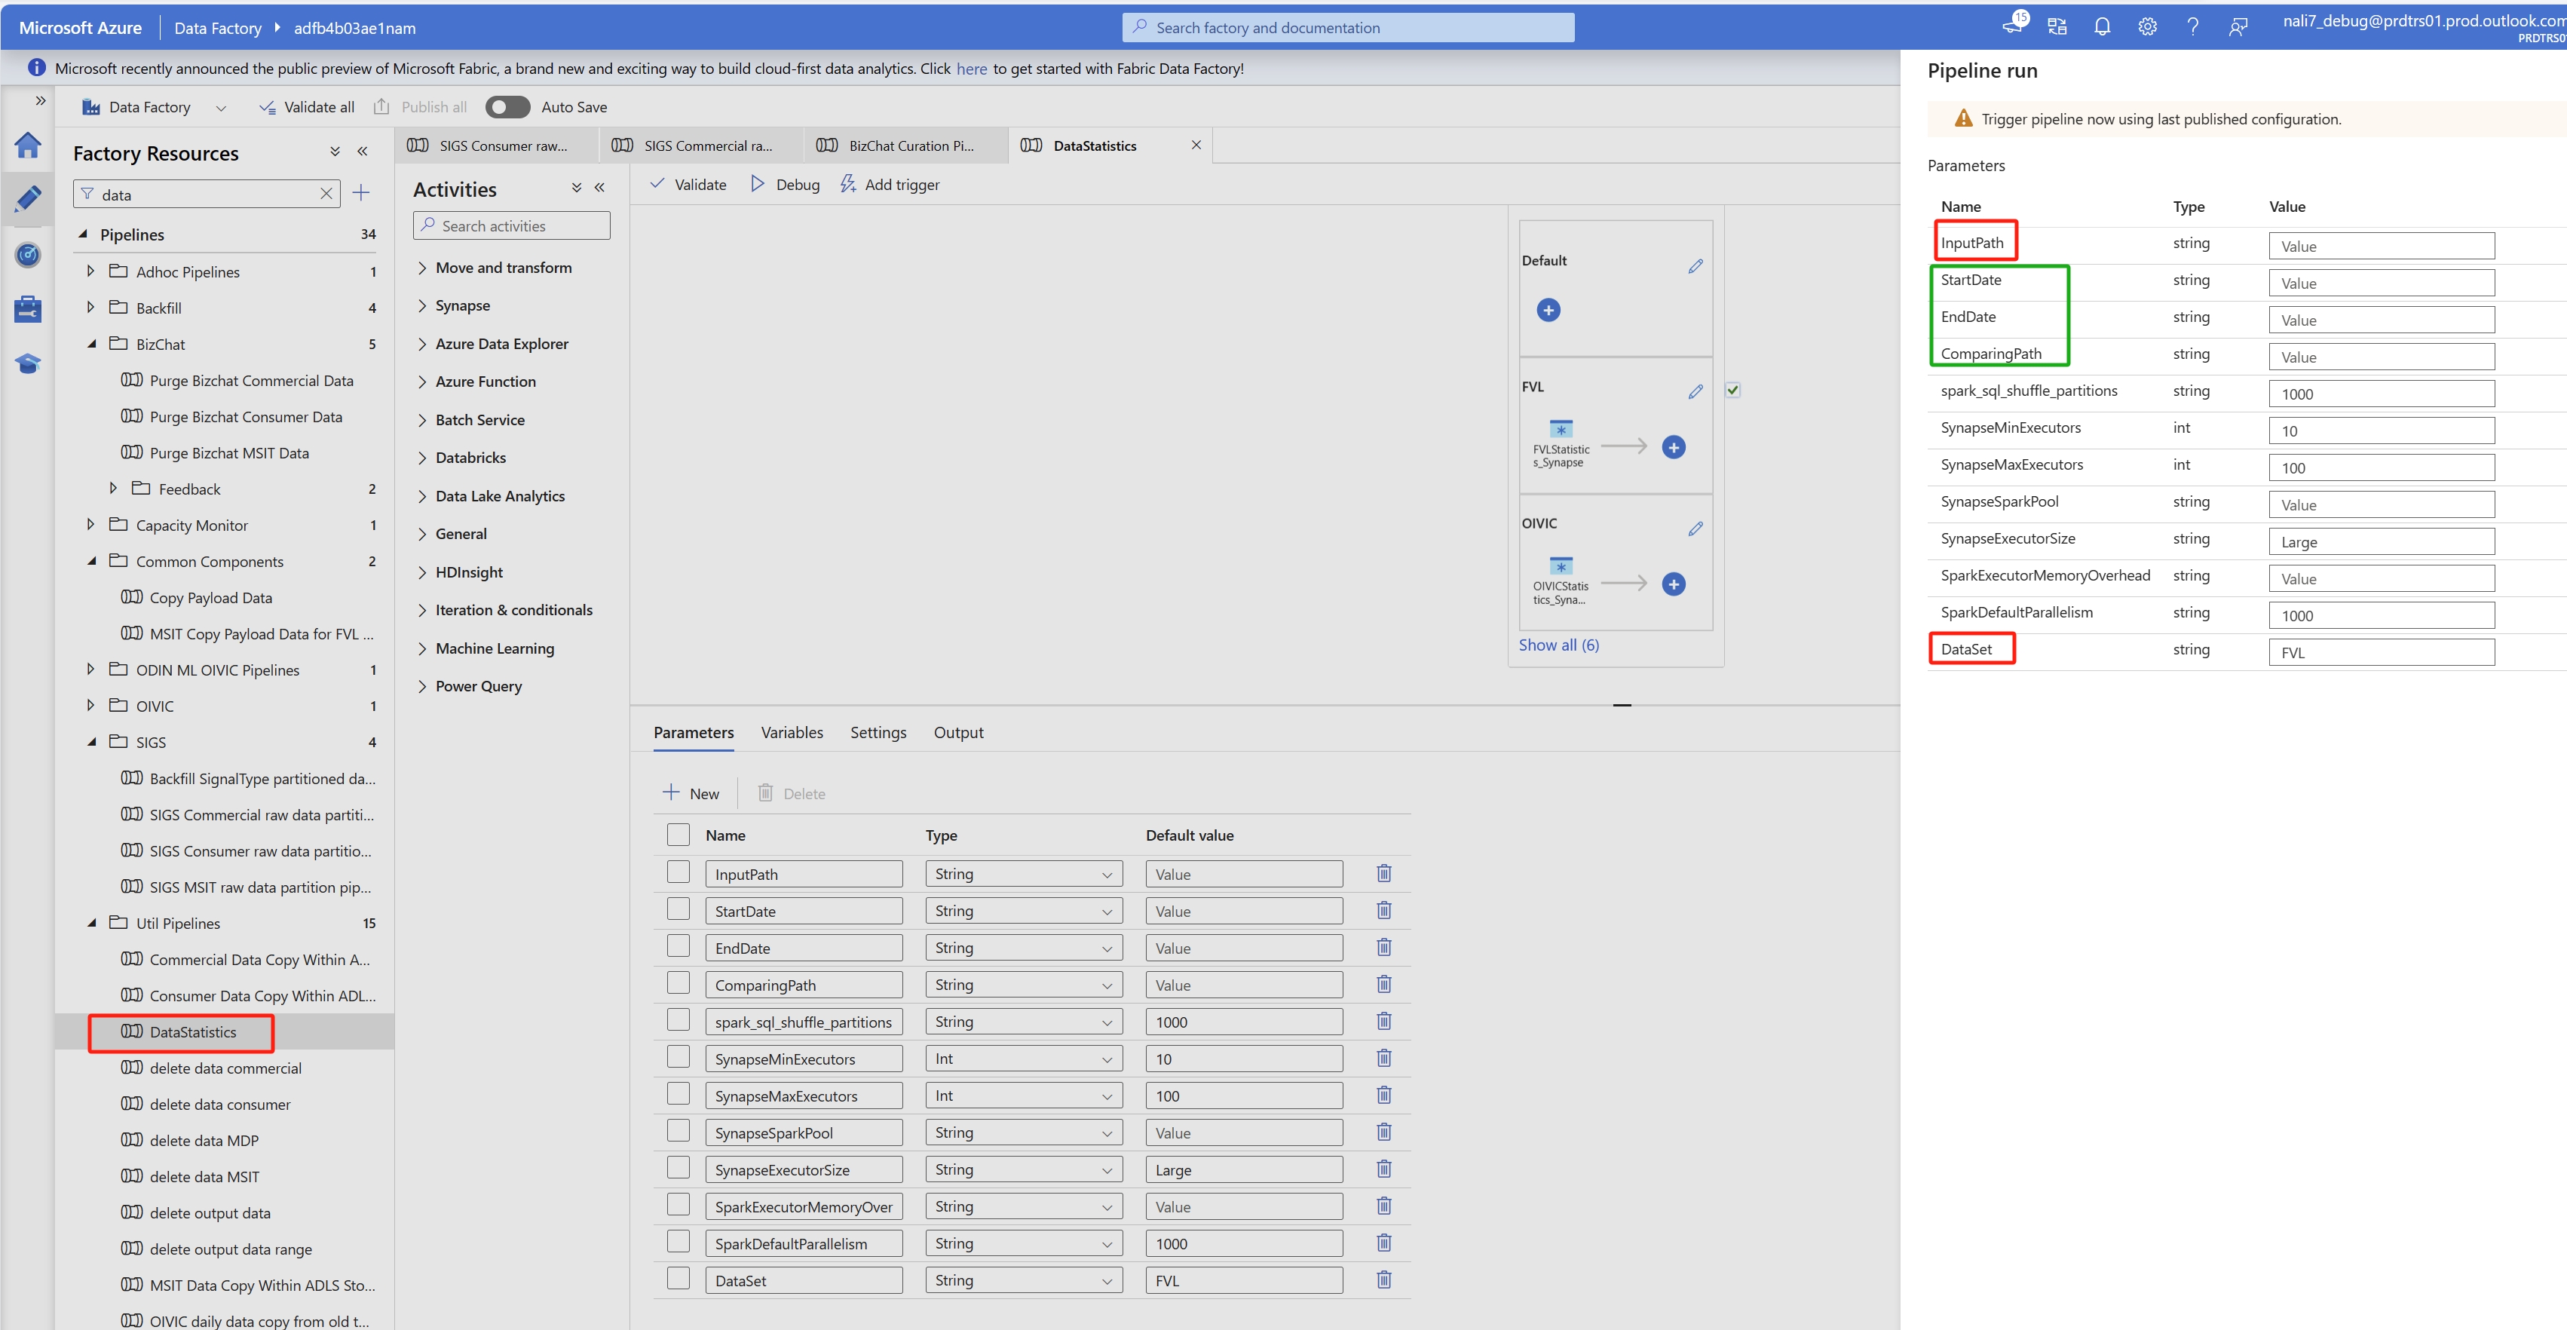
Task: Select the Author pencil icon in sidebar
Action: (28, 198)
